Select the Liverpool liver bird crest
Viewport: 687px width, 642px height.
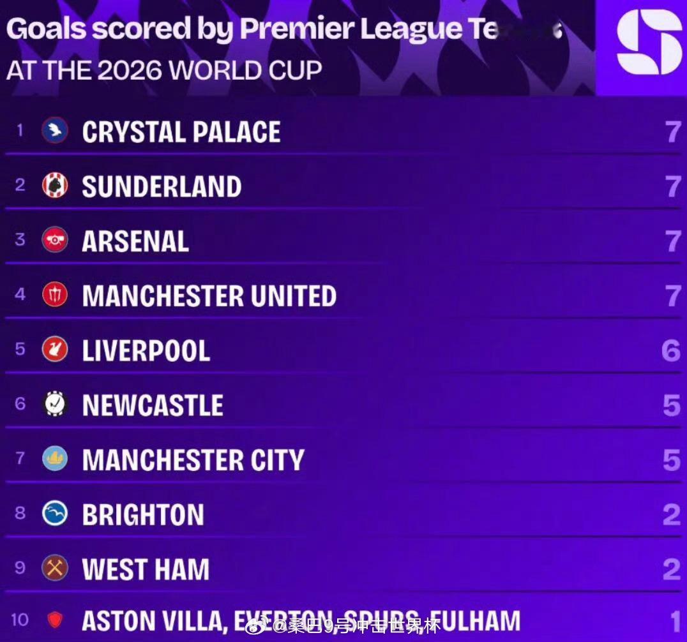(55, 349)
